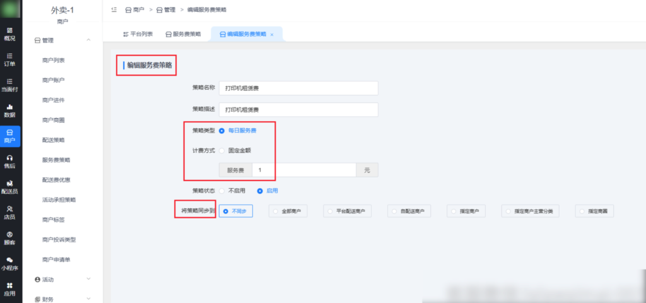This screenshot has height=303, width=646.
Task: Open the 售后 headset icon
Action: pos(9,162)
